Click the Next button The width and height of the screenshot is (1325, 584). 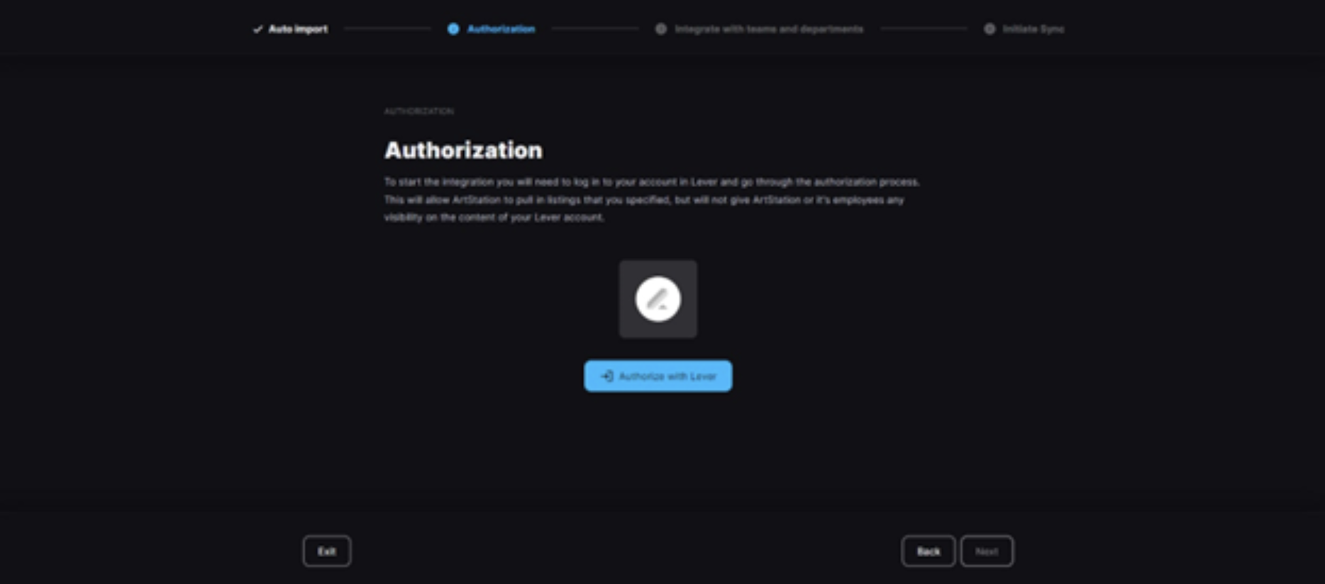pos(987,551)
